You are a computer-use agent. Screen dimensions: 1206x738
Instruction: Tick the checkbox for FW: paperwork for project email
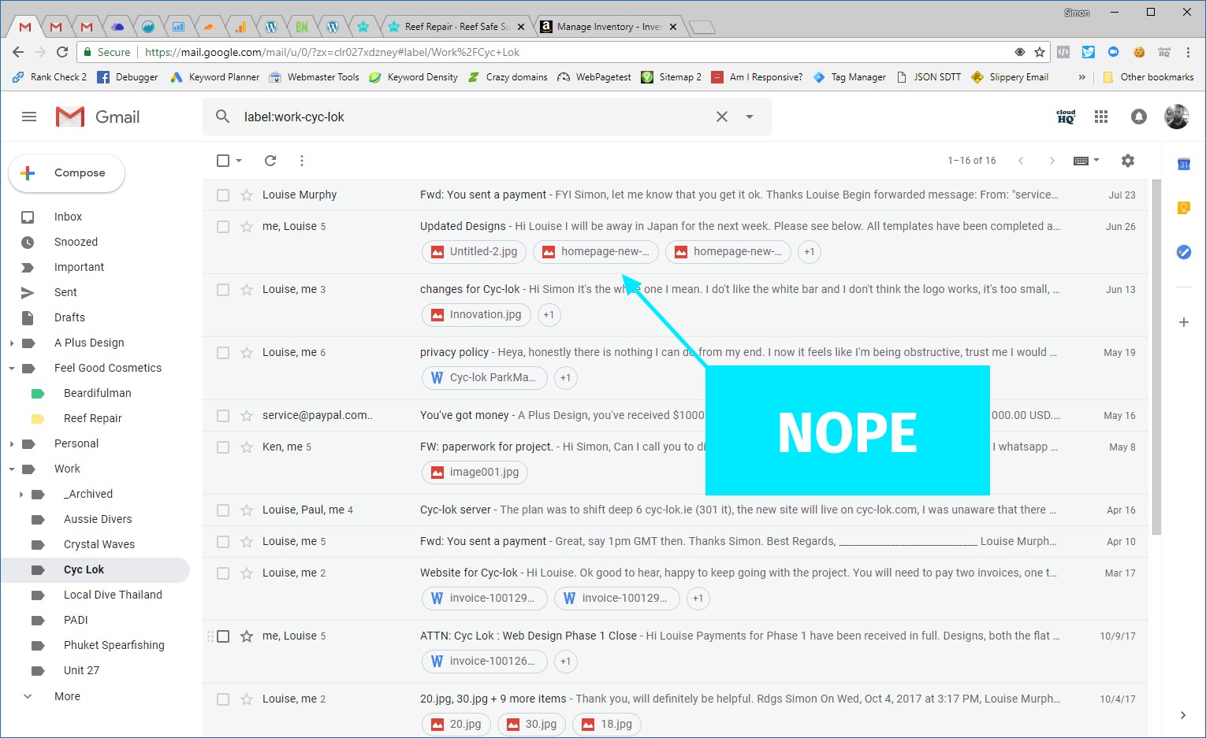223,447
